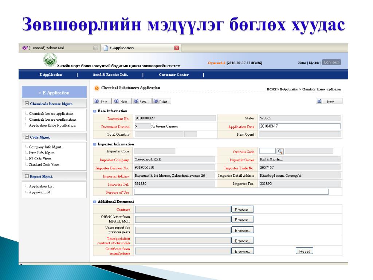Screen dimensions: 373x280
Task: Open Company Info Mgmt.
Action: (46, 147)
